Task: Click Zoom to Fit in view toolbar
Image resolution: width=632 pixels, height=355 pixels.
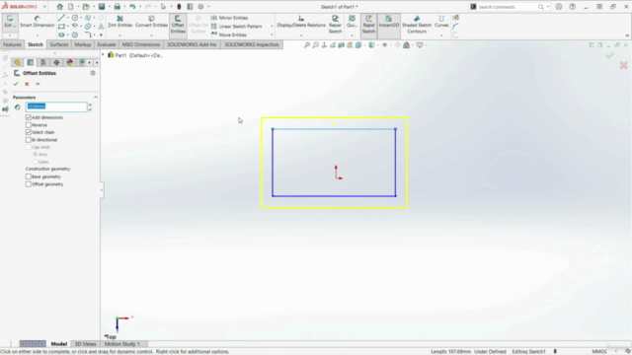Action: (307, 45)
